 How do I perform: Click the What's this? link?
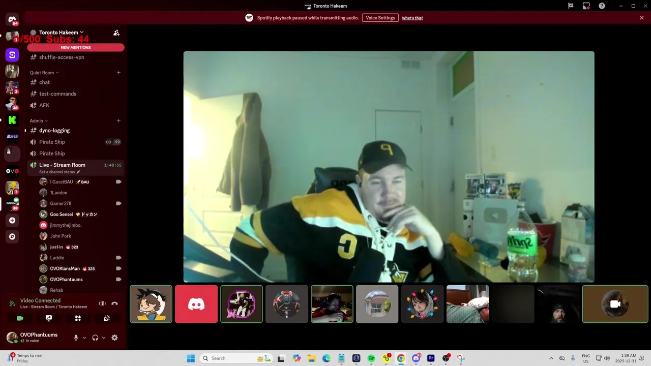point(412,18)
